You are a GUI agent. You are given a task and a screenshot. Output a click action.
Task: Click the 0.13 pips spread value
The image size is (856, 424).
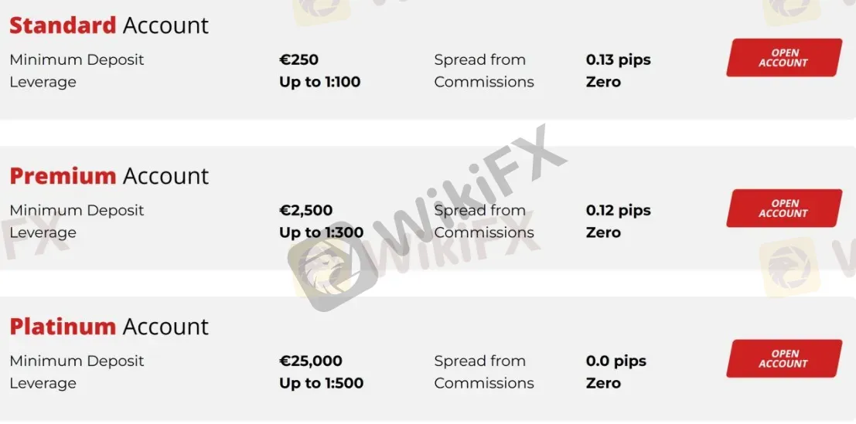(x=618, y=60)
